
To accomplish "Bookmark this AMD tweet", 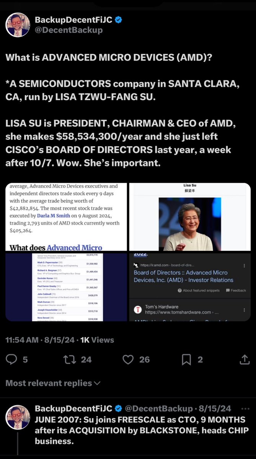I will (186, 359).
